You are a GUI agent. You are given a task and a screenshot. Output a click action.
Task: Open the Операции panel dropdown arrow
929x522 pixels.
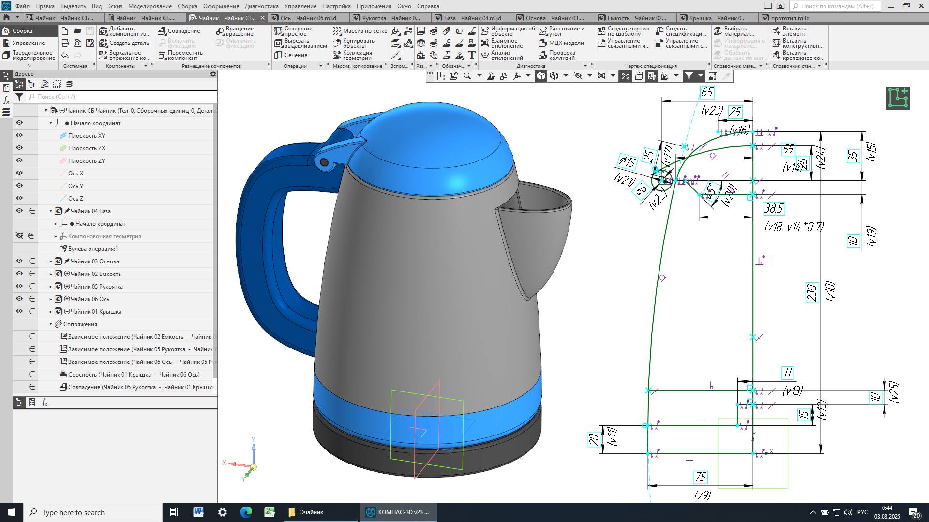point(320,66)
